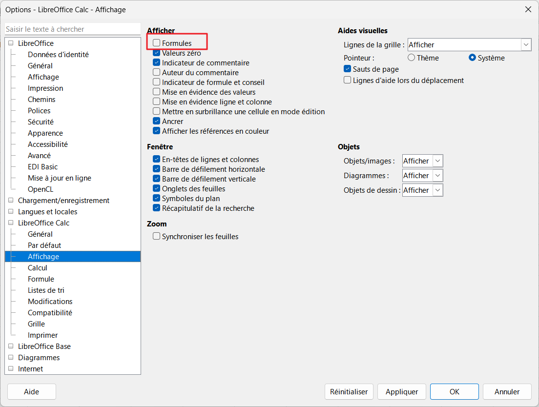Click the Annuler button
This screenshot has width=539, height=407.
click(507, 391)
